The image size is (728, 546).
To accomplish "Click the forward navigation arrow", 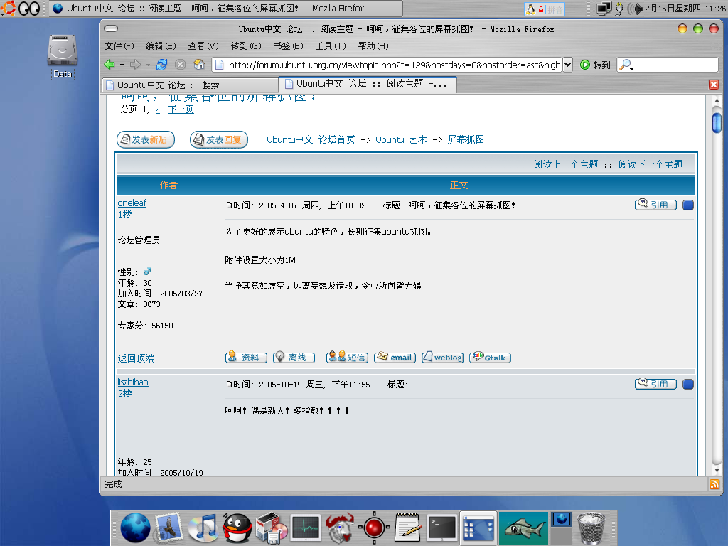I will pos(135,65).
